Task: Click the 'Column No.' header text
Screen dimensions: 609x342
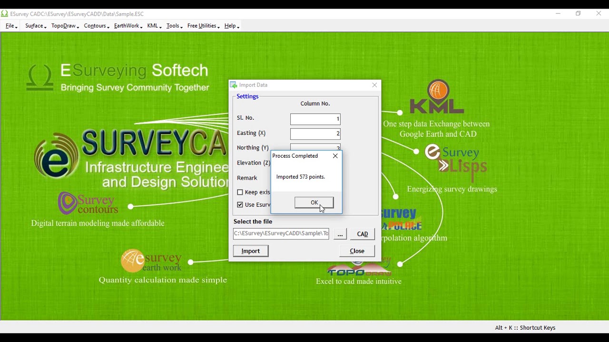Action: pyautogui.click(x=315, y=104)
